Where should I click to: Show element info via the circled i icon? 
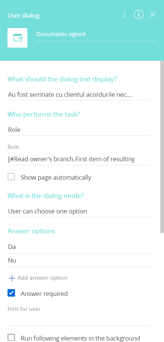139,15
